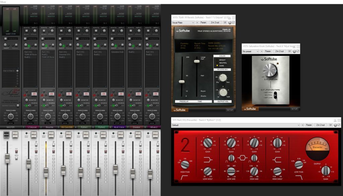This screenshot has height=196, width=343.
Task: Click the Saturation Type switch
Action: pyautogui.click(x=275, y=95)
